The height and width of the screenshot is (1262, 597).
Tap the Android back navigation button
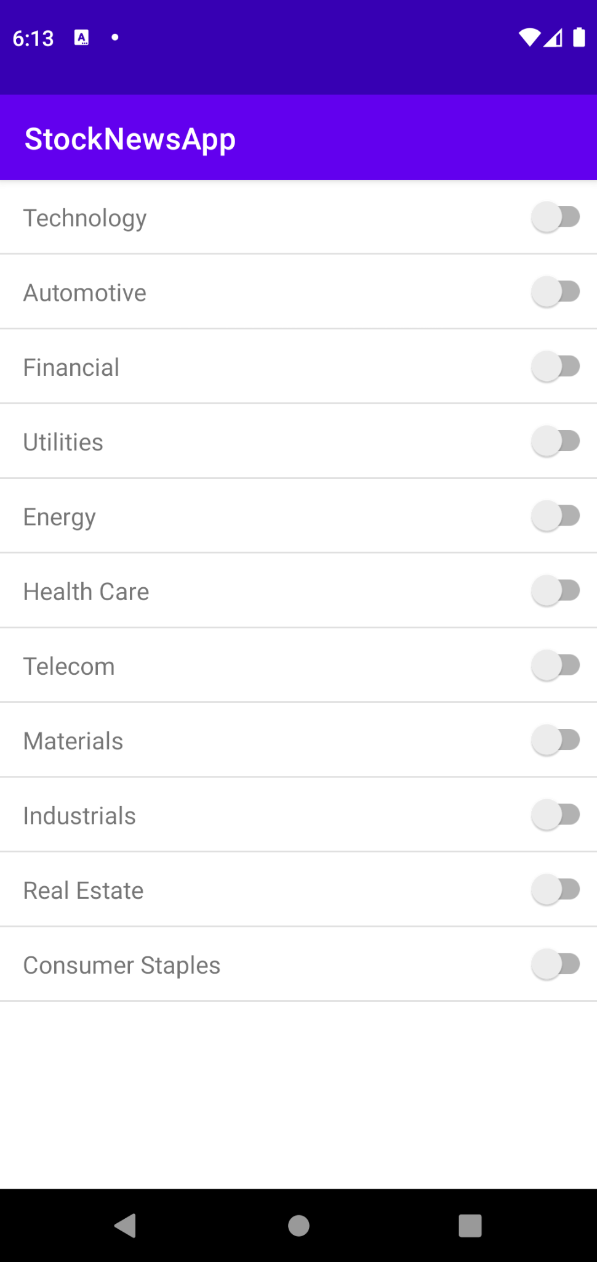[x=126, y=1225]
